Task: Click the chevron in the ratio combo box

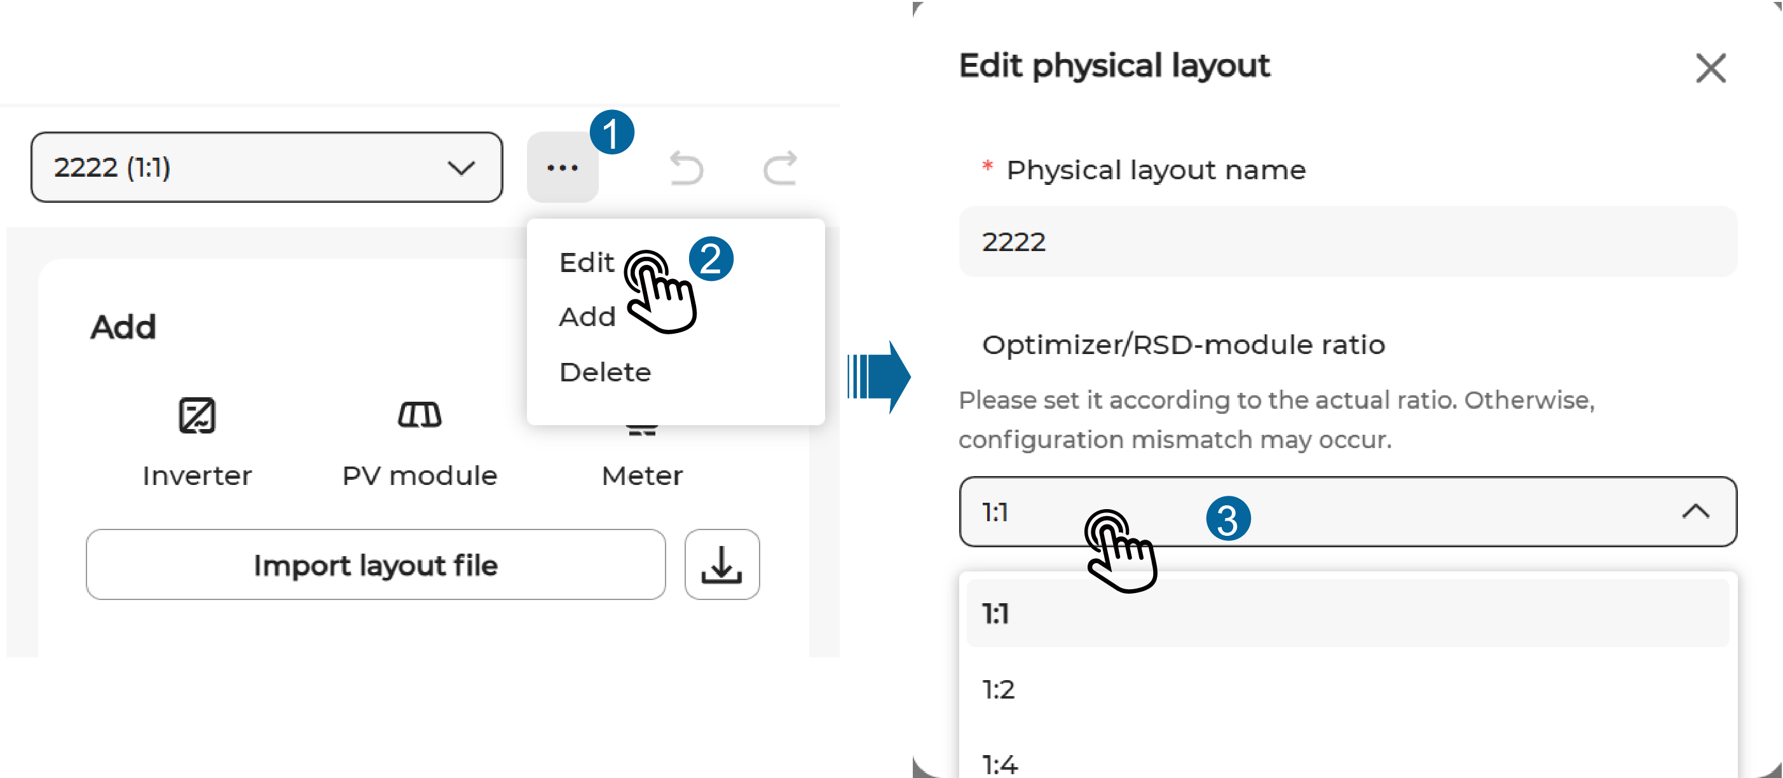Action: [x=1695, y=512]
